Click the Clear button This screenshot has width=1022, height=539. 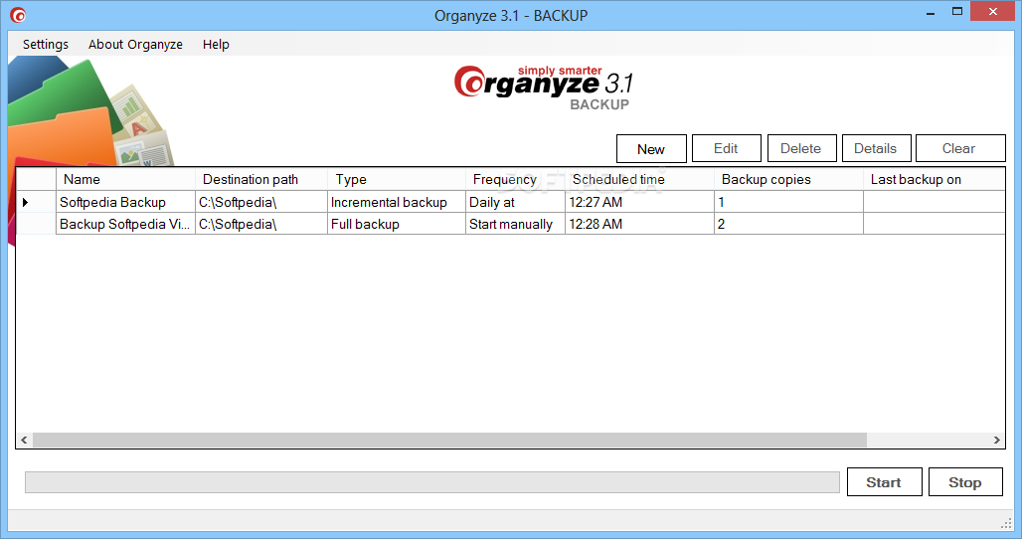click(x=960, y=148)
